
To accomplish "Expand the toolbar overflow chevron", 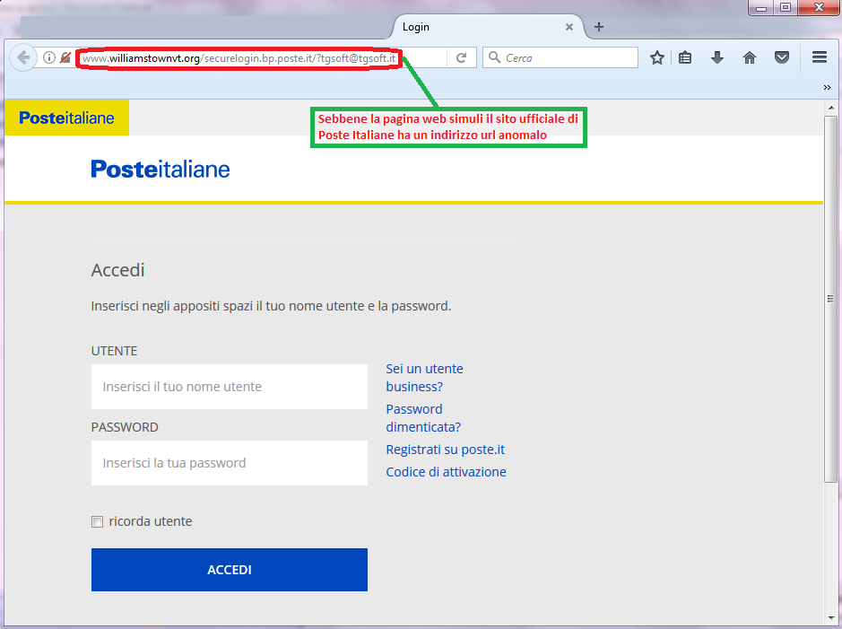I will (827, 88).
